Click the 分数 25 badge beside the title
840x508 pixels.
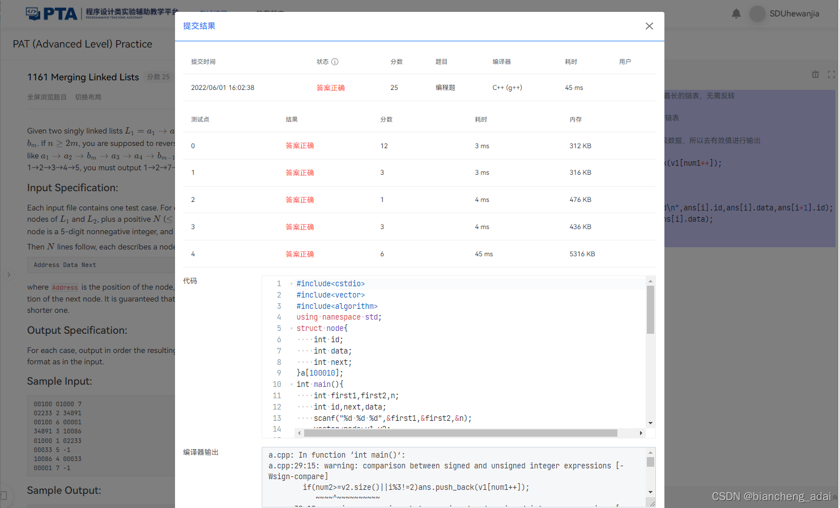tap(158, 77)
